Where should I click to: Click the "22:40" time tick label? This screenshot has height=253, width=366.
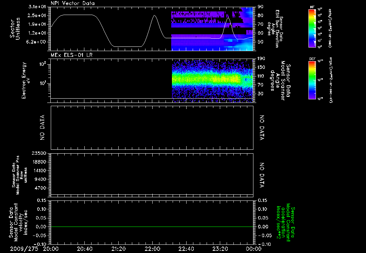pos(186,249)
